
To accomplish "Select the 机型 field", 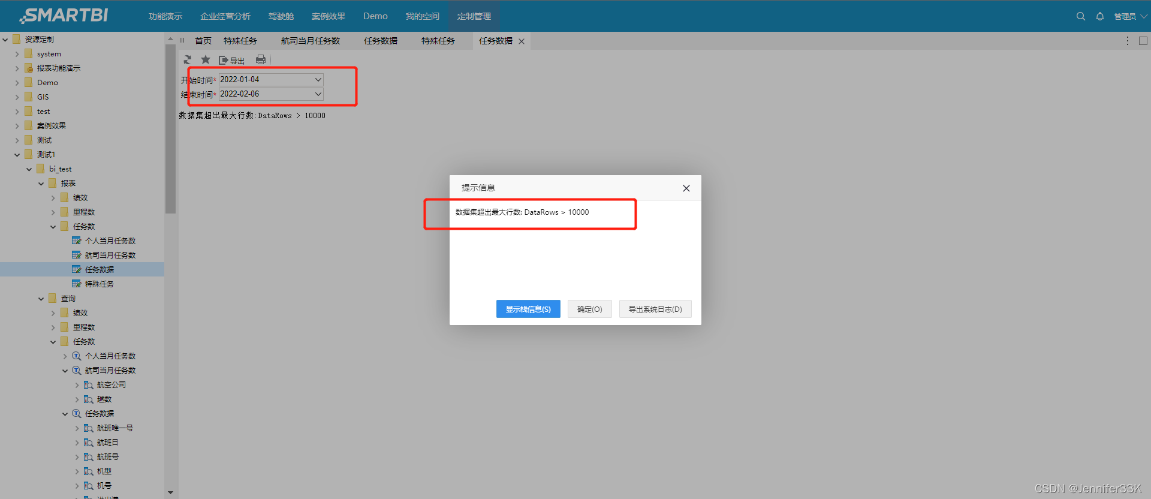I will tap(104, 471).
